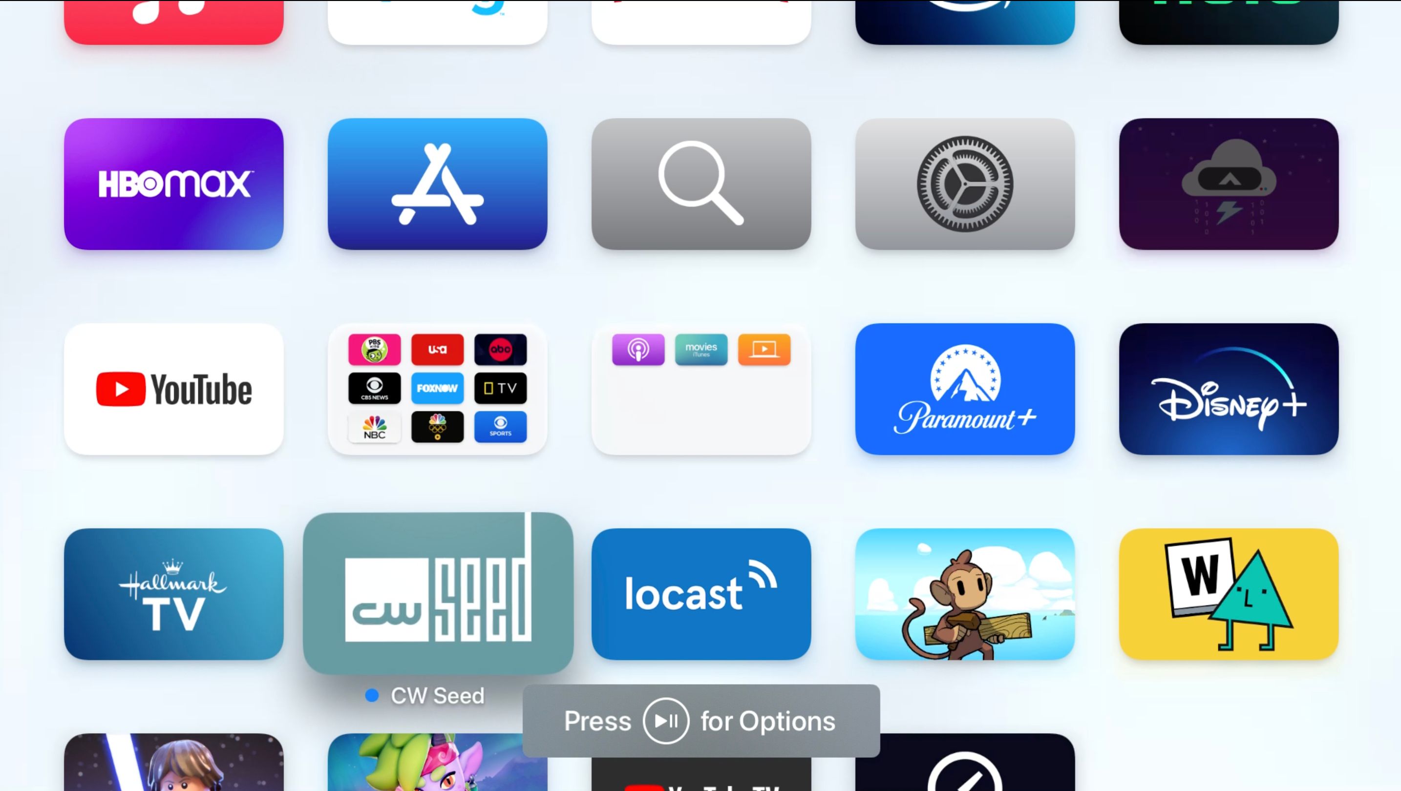Select YouTube app

173,389
